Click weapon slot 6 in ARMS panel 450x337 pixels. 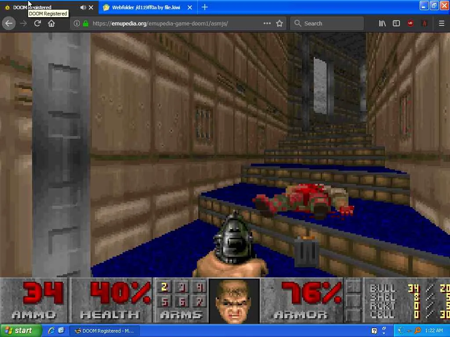click(182, 301)
